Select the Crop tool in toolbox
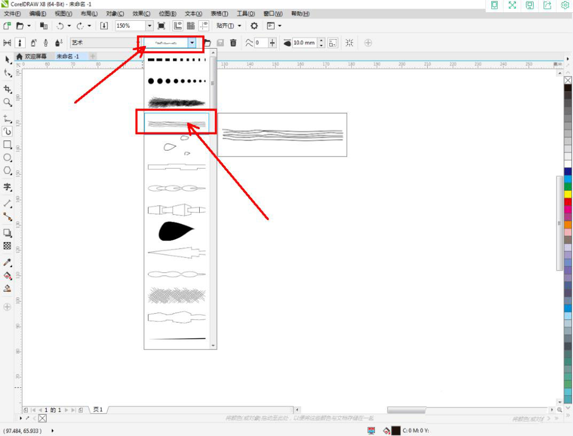Screen dimensions: 573x436 [7, 89]
